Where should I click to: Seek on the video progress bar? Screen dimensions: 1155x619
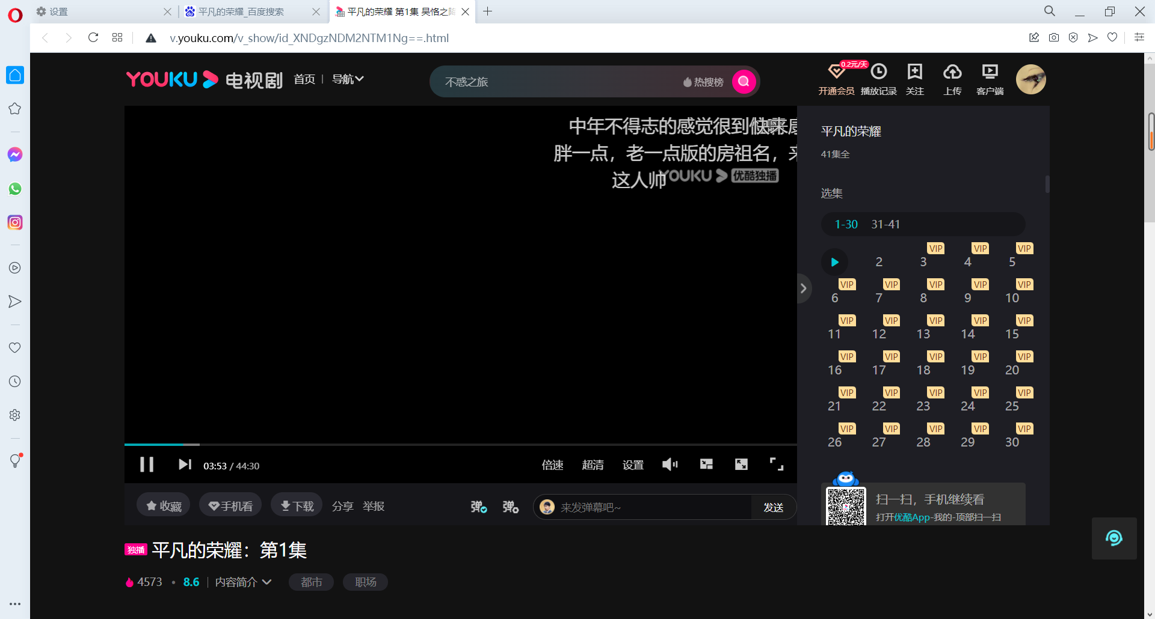pyautogui.click(x=461, y=445)
